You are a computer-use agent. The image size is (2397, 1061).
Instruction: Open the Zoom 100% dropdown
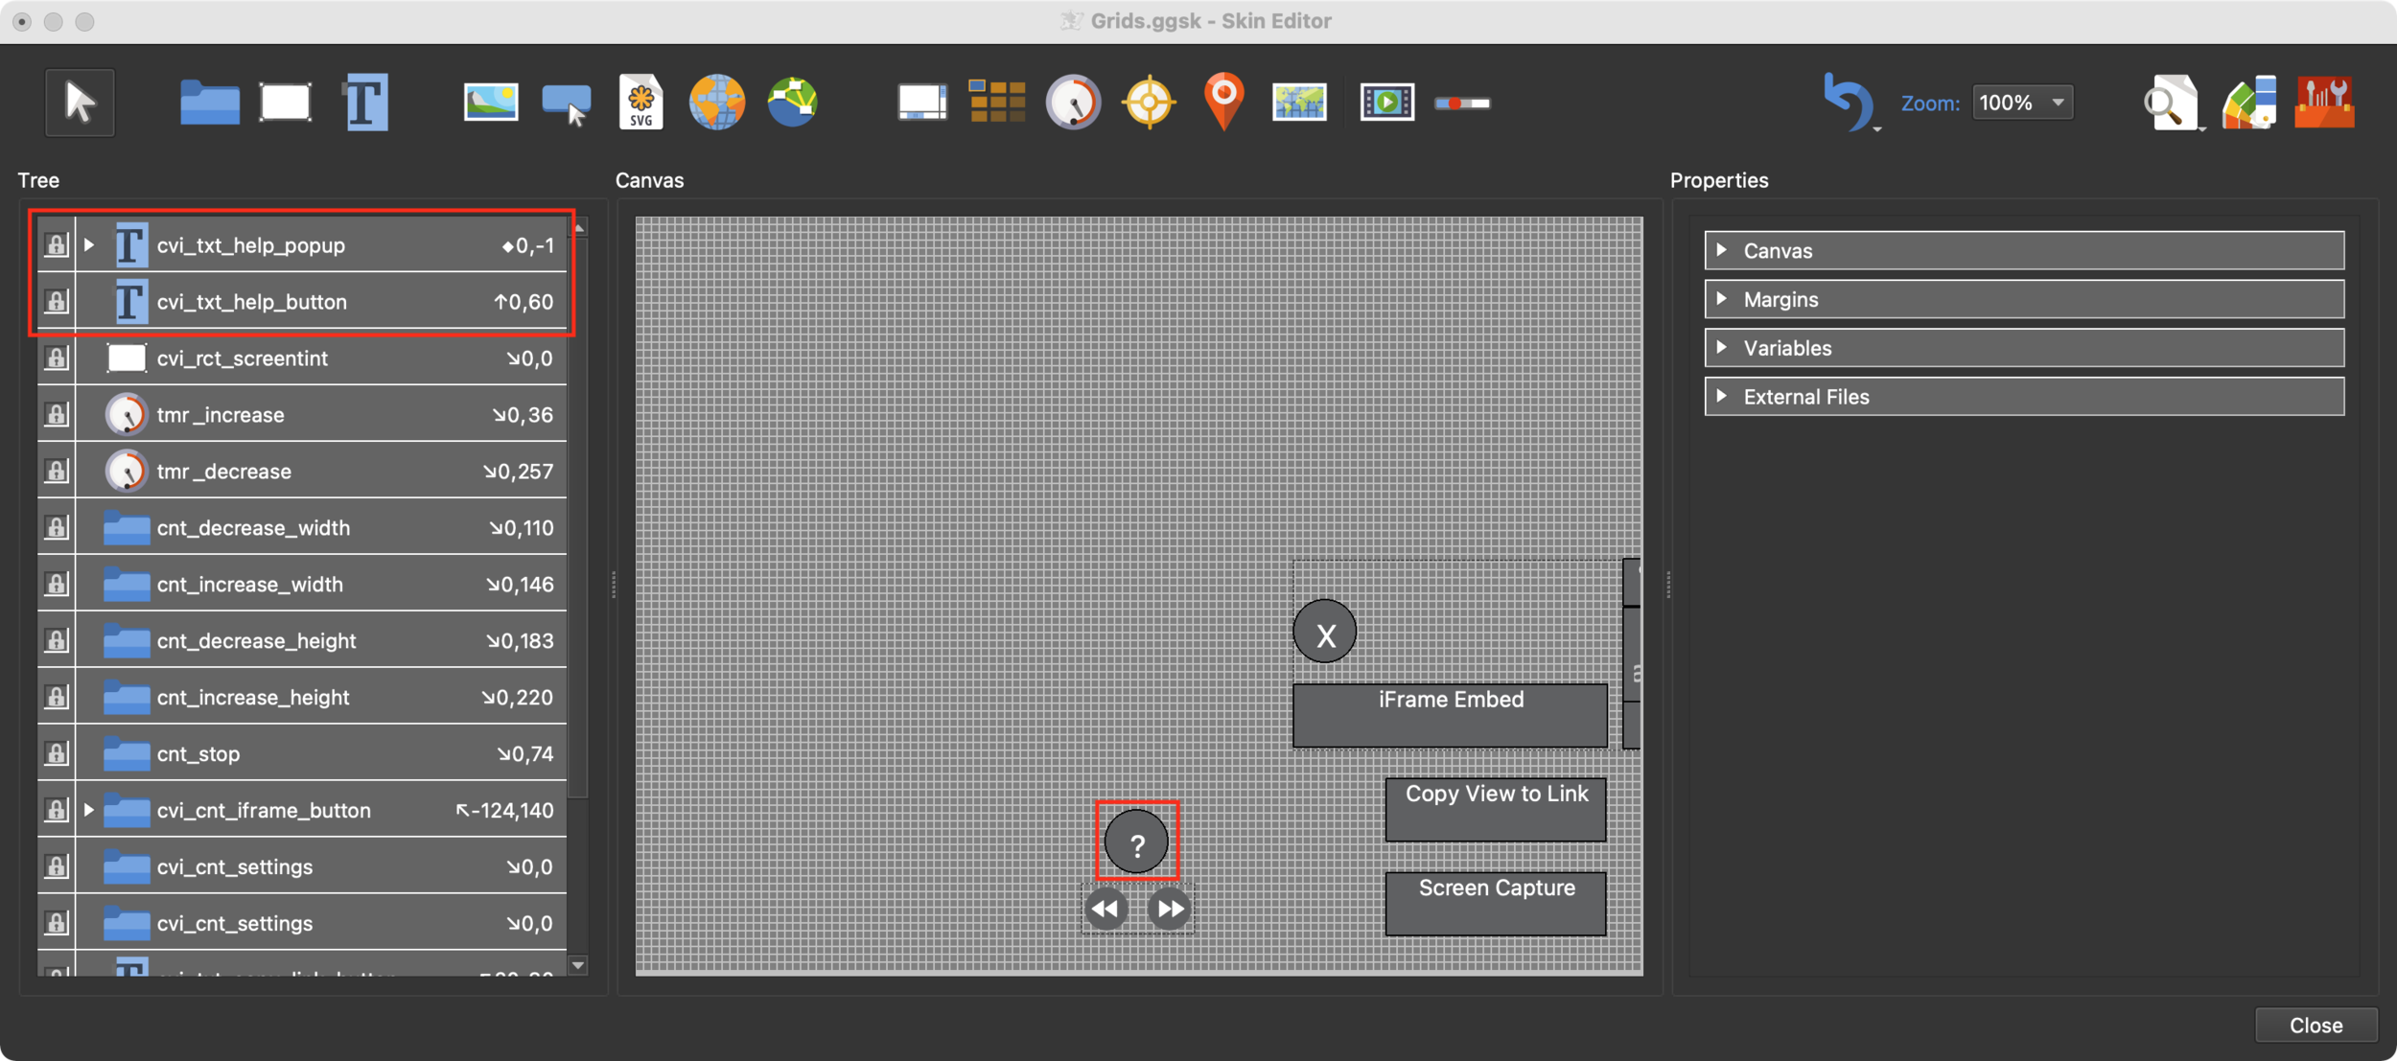pos(2022,103)
